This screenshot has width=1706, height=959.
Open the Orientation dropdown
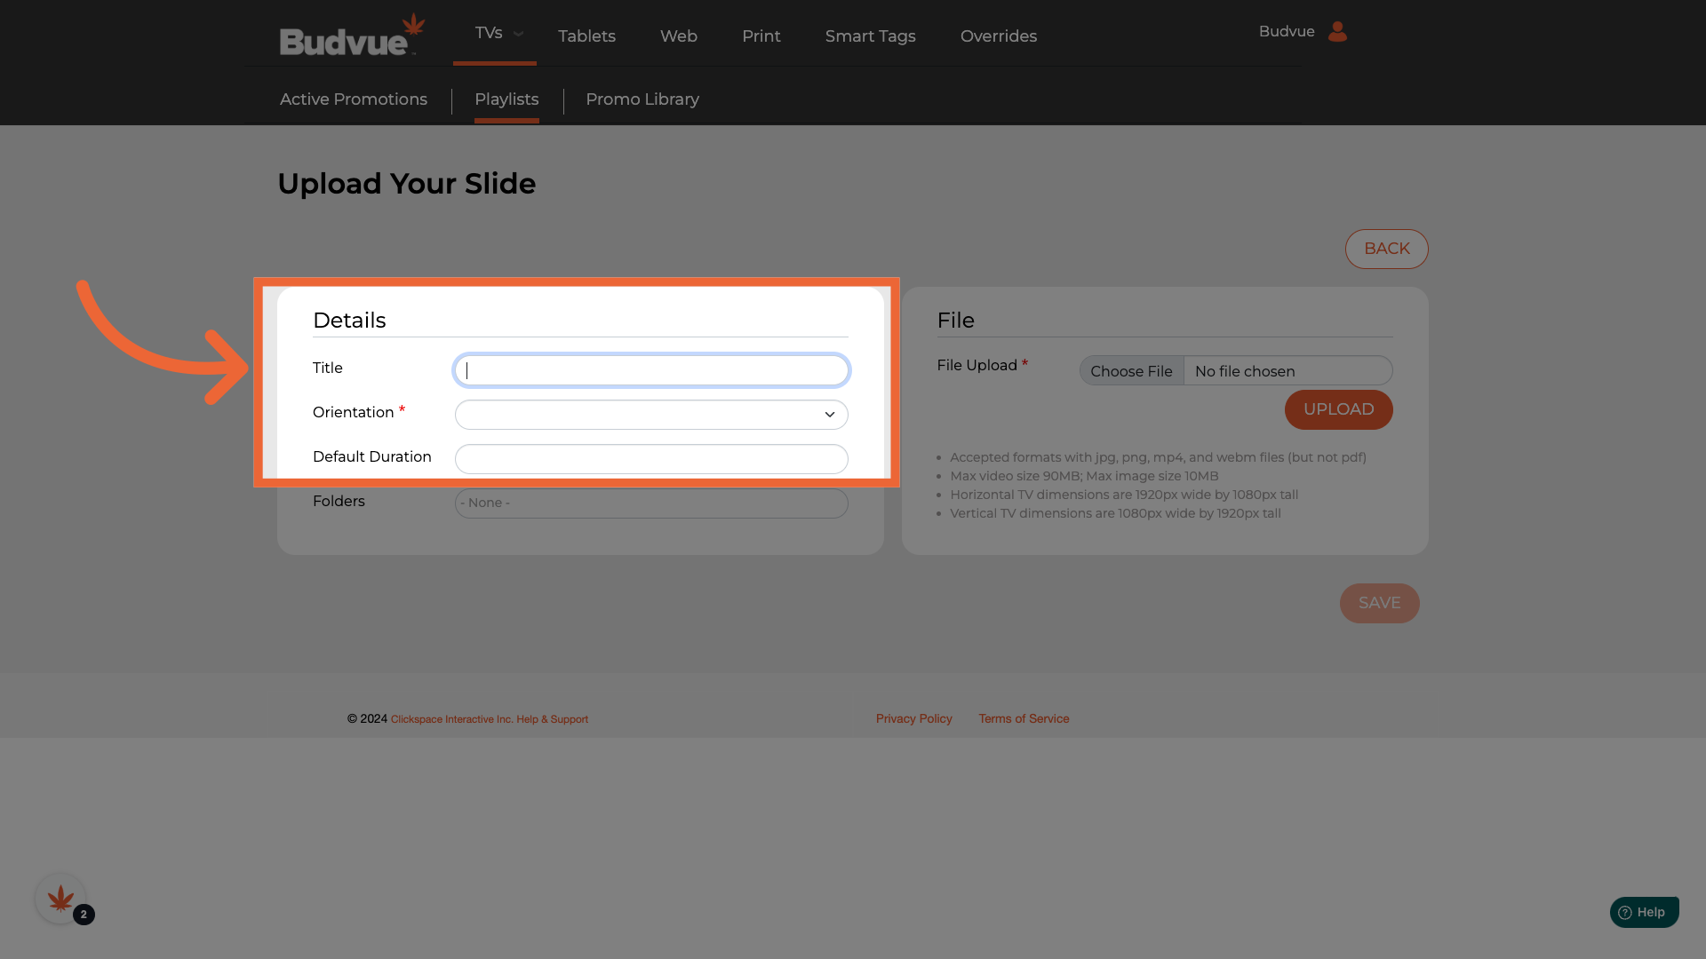point(650,415)
